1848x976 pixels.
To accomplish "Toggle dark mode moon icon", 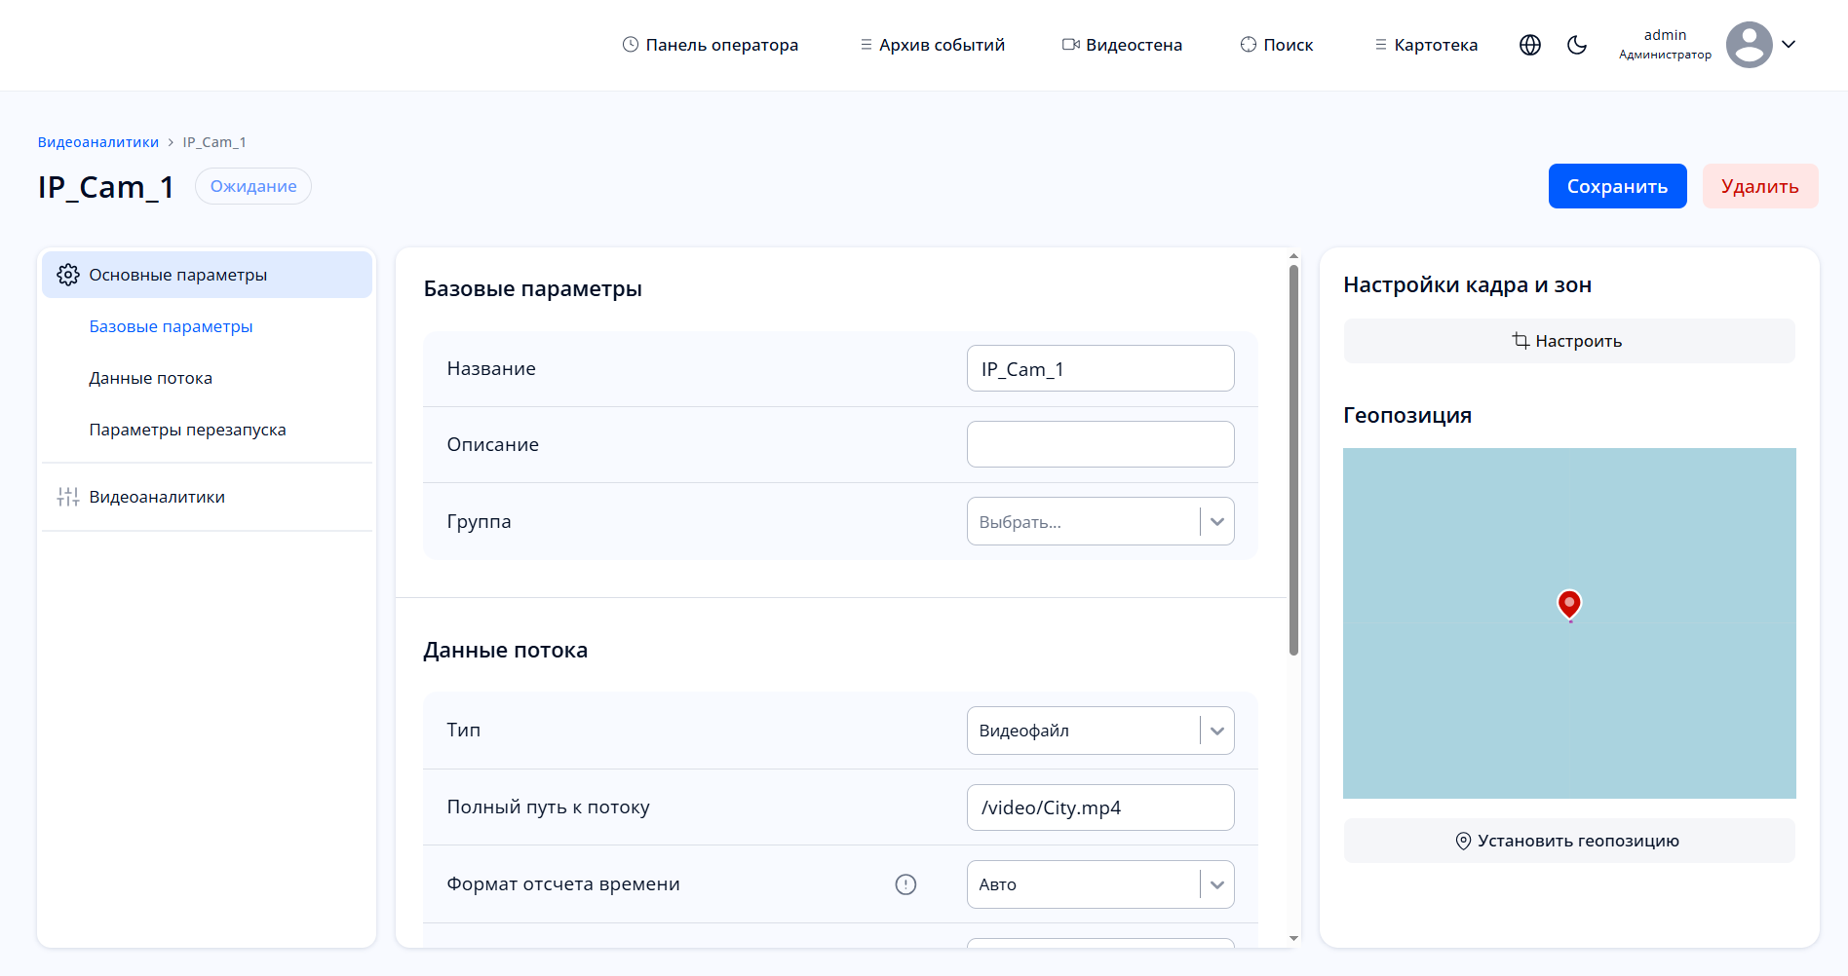I will [x=1577, y=45].
